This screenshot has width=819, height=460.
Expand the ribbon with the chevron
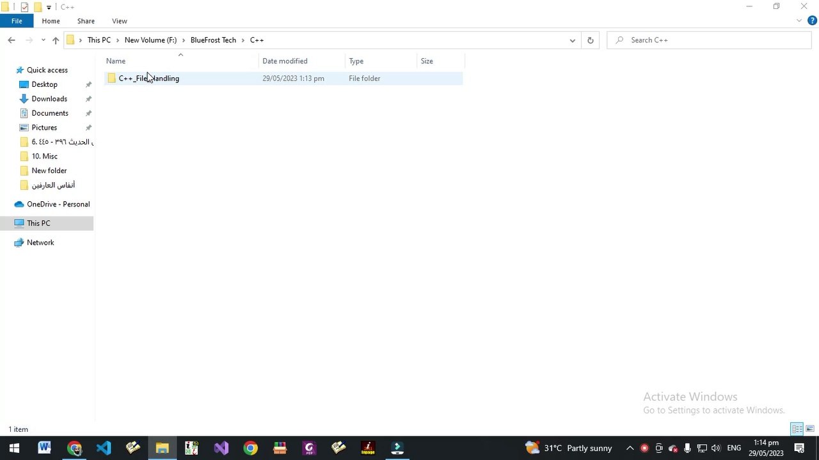[799, 20]
